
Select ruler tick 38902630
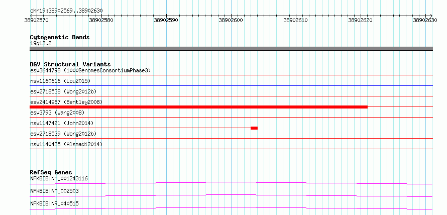click(x=425, y=20)
